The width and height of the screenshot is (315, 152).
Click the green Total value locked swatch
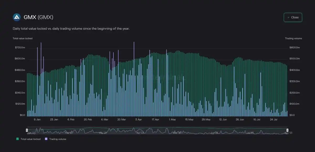click(18, 139)
